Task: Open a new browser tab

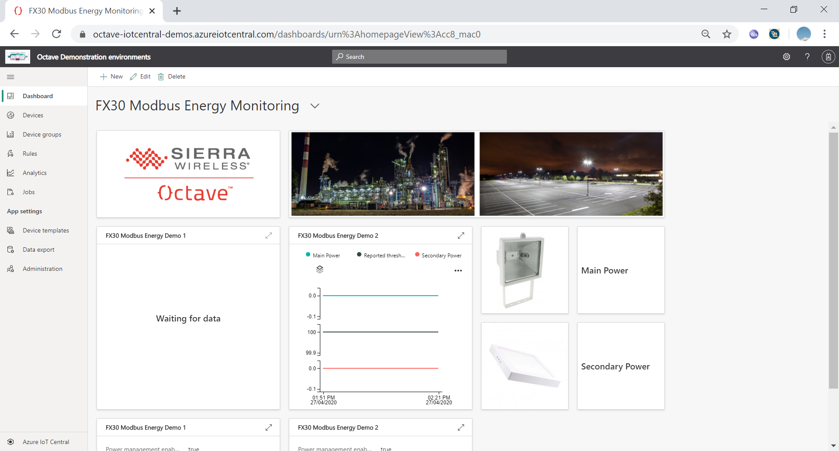Action: click(177, 11)
